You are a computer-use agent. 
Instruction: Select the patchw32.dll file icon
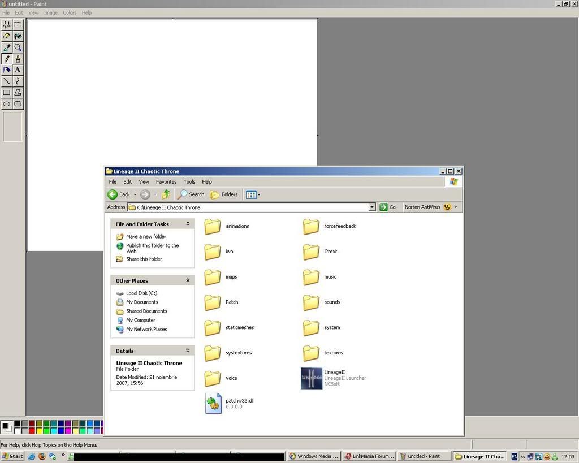pos(213,403)
